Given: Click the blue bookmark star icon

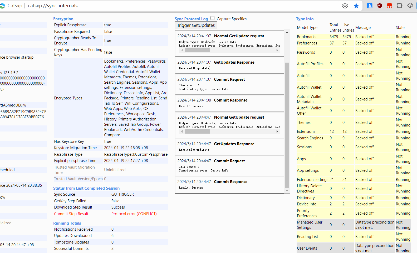Looking at the screenshot, I should (356, 6).
